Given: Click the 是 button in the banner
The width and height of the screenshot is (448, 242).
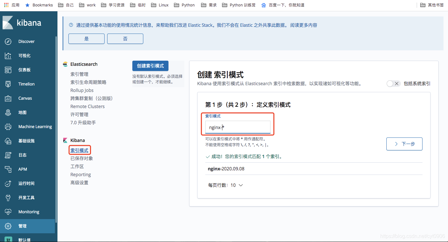Looking at the screenshot, I should [87, 39].
